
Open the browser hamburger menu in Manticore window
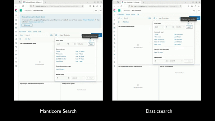[x=101, y=6]
